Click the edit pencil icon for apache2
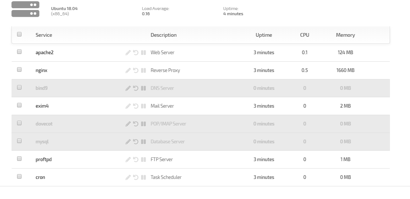Image resolution: width=410 pixels, height=199 pixels. tap(128, 53)
